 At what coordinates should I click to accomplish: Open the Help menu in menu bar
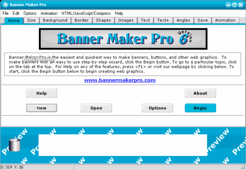click(119, 13)
